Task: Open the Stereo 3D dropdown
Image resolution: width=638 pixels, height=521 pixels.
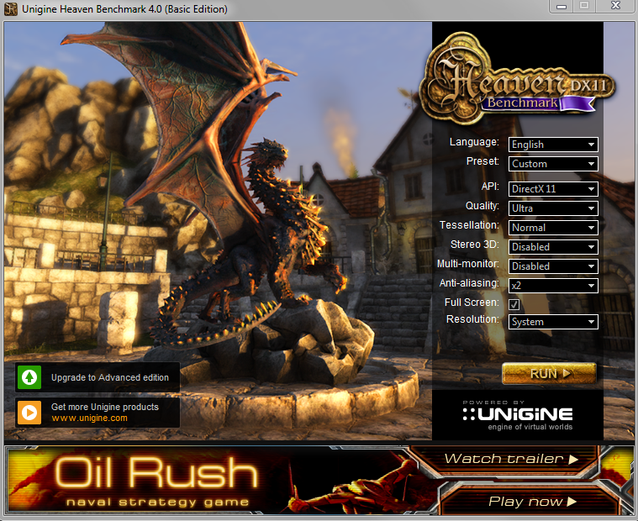Action: tap(553, 247)
